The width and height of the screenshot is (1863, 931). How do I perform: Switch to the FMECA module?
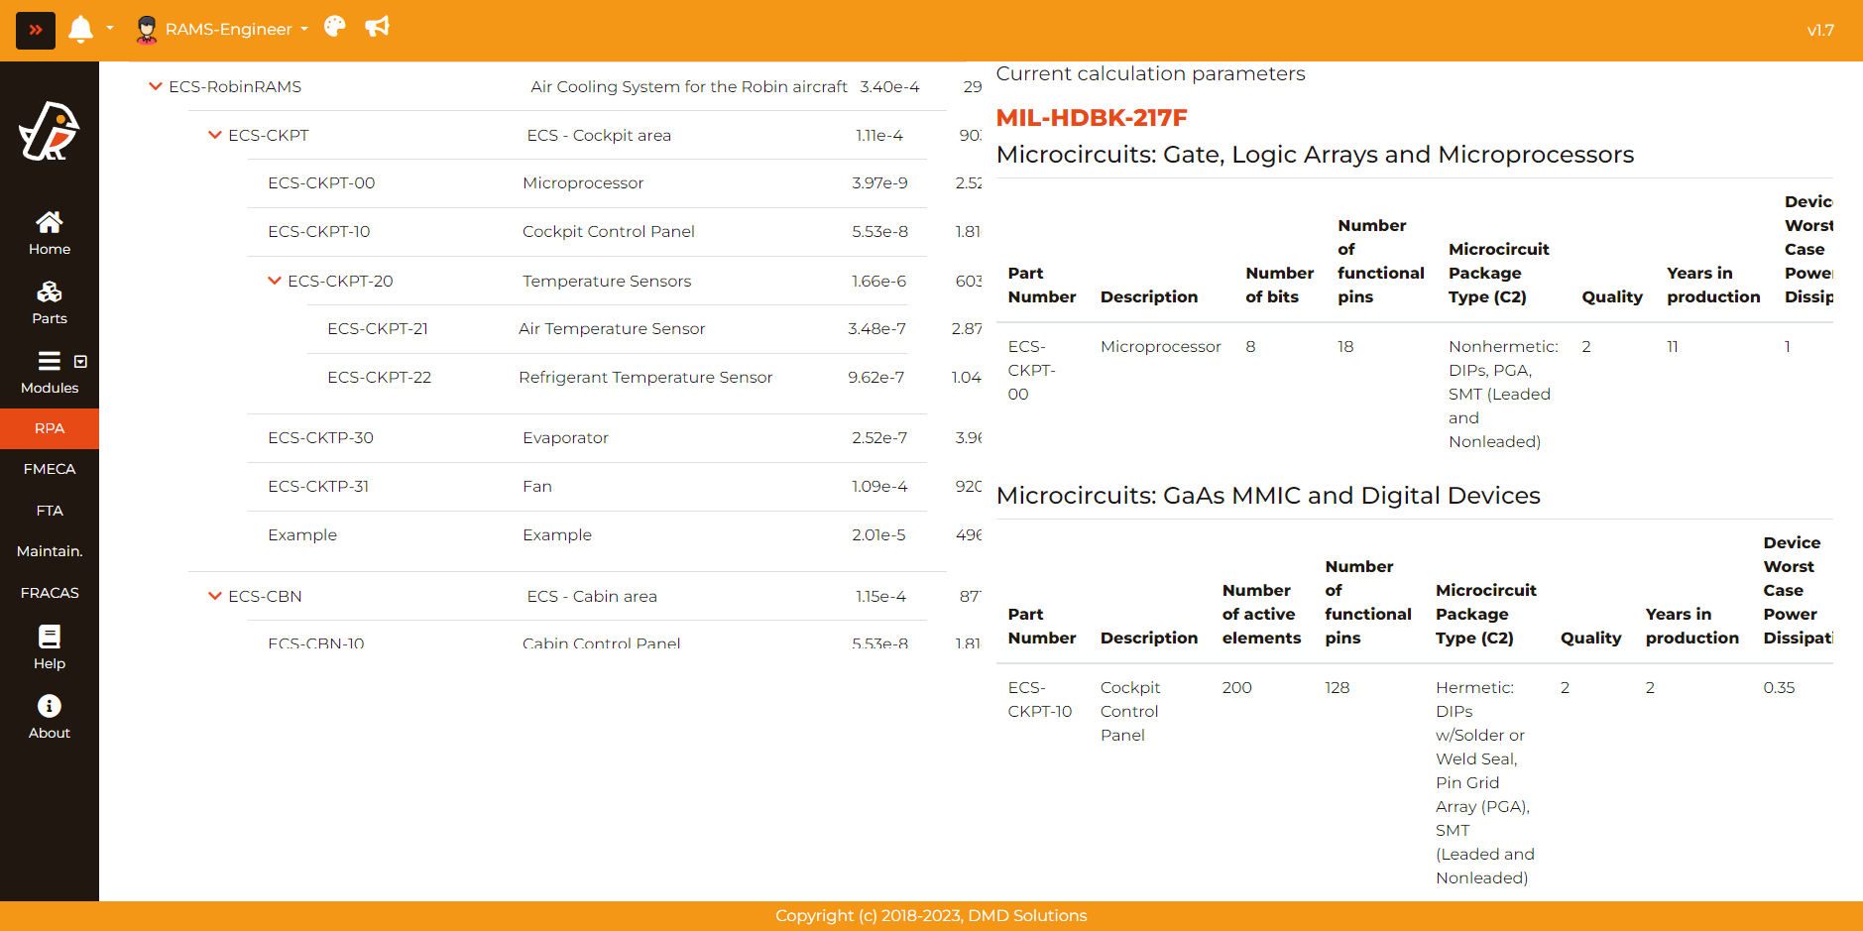tap(50, 469)
